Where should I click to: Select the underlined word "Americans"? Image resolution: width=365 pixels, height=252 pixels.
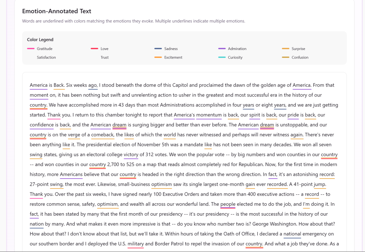(x=71, y=174)
